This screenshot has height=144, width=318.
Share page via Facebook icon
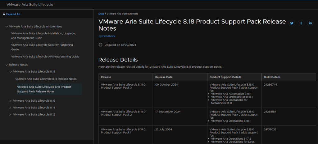[x=301, y=23]
